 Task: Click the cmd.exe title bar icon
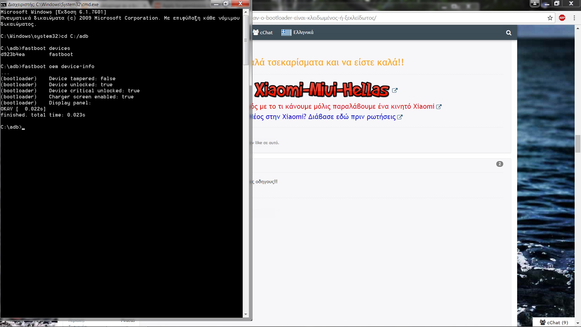click(4, 4)
